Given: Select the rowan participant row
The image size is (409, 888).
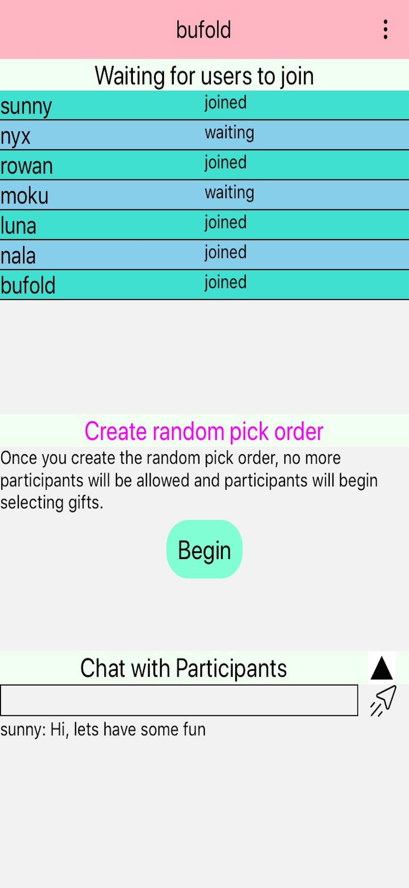Looking at the screenshot, I should pyautogui.click(x=204, y=165).
